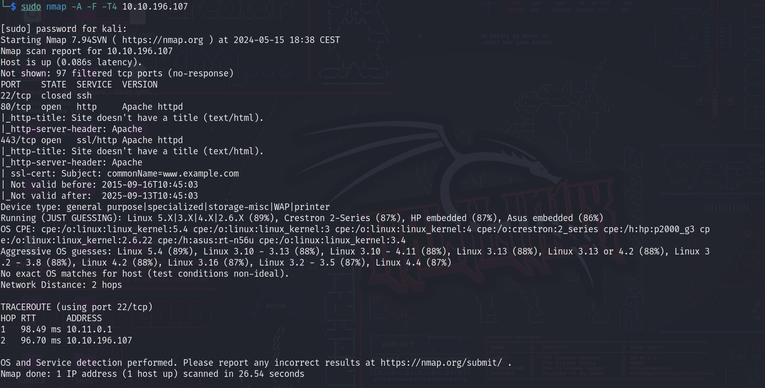Click hop 2 address 10.10.196.107
This screenshot has width=765, height=388.
point(99,340)
